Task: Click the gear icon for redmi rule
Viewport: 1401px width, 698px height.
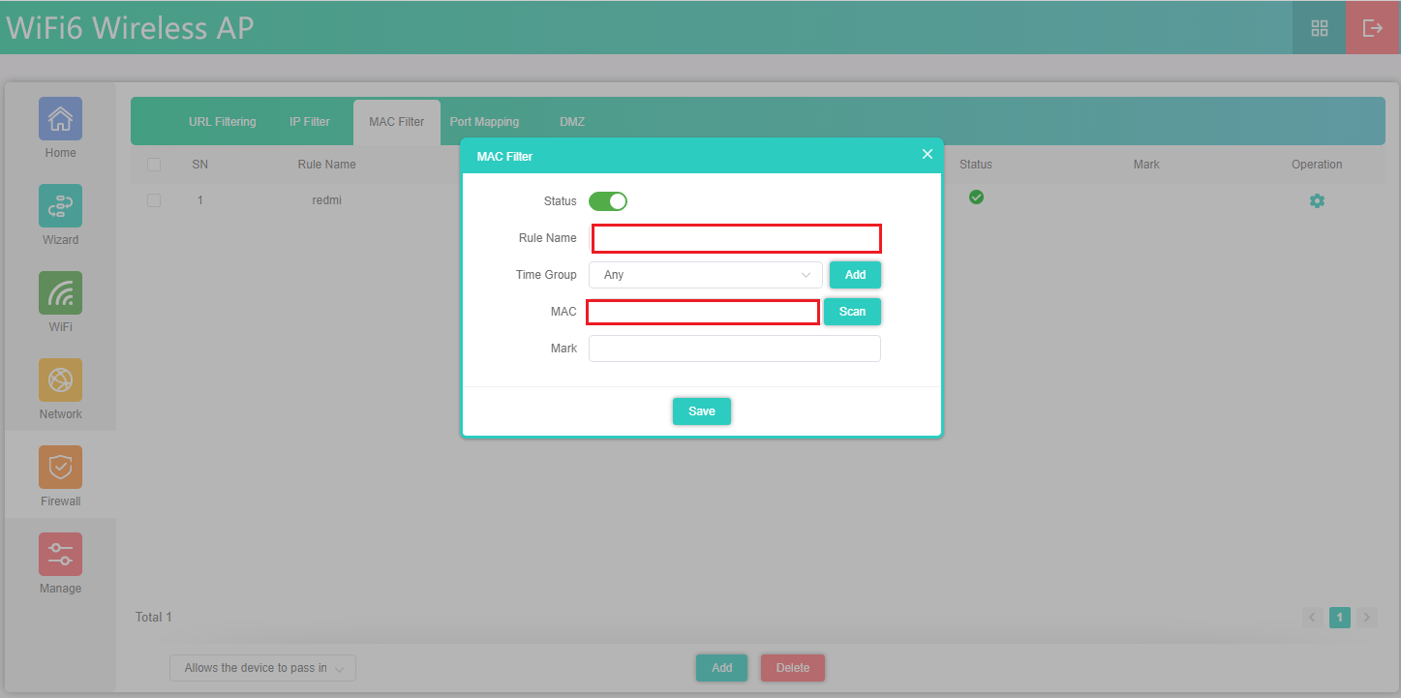Action: (1317, 201)
